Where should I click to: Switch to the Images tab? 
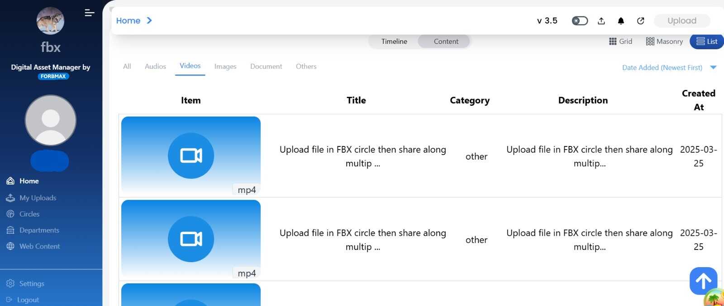click(x=225, y=66)
